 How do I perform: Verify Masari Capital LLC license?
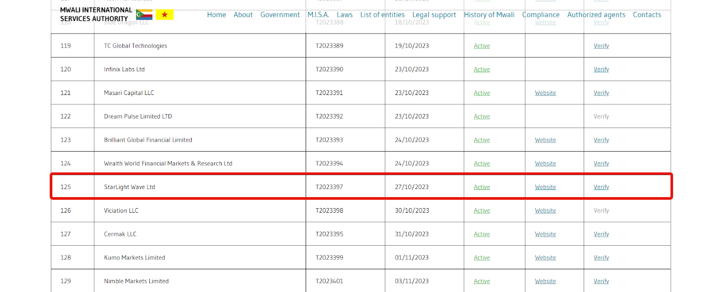601,93
